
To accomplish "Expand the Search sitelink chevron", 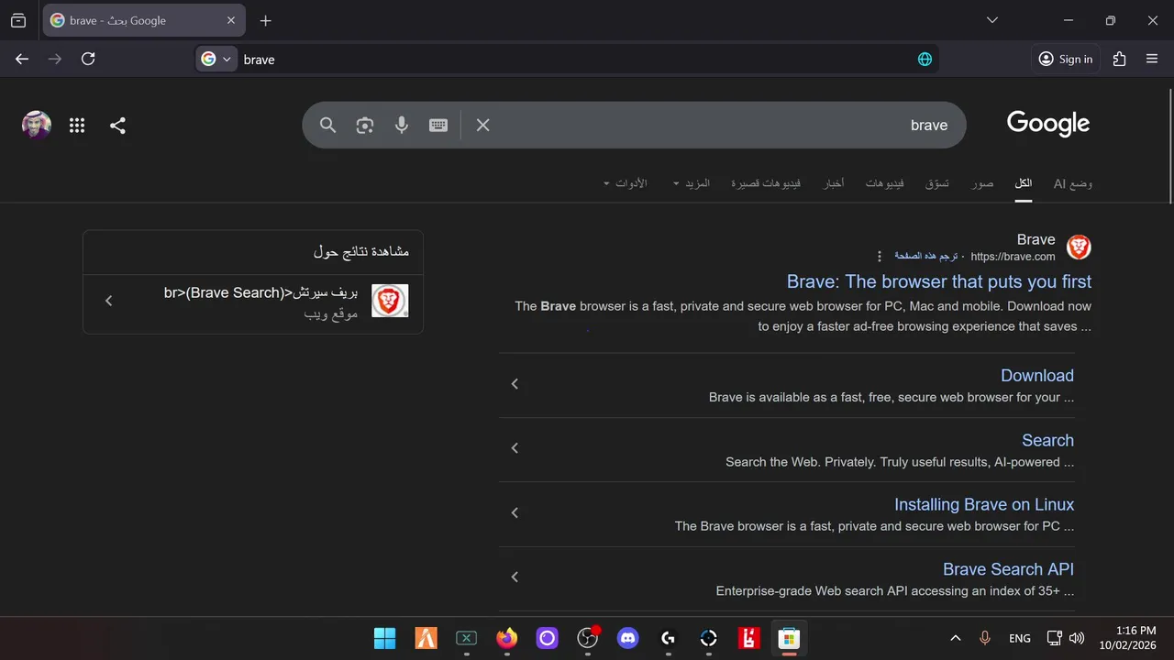I will (515, 448).
